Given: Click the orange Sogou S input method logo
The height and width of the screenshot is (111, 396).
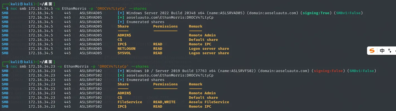Looking at the screenshot, I should 372,51.
